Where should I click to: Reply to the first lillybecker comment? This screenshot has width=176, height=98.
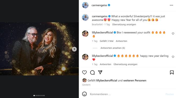[x=121, y=41]
